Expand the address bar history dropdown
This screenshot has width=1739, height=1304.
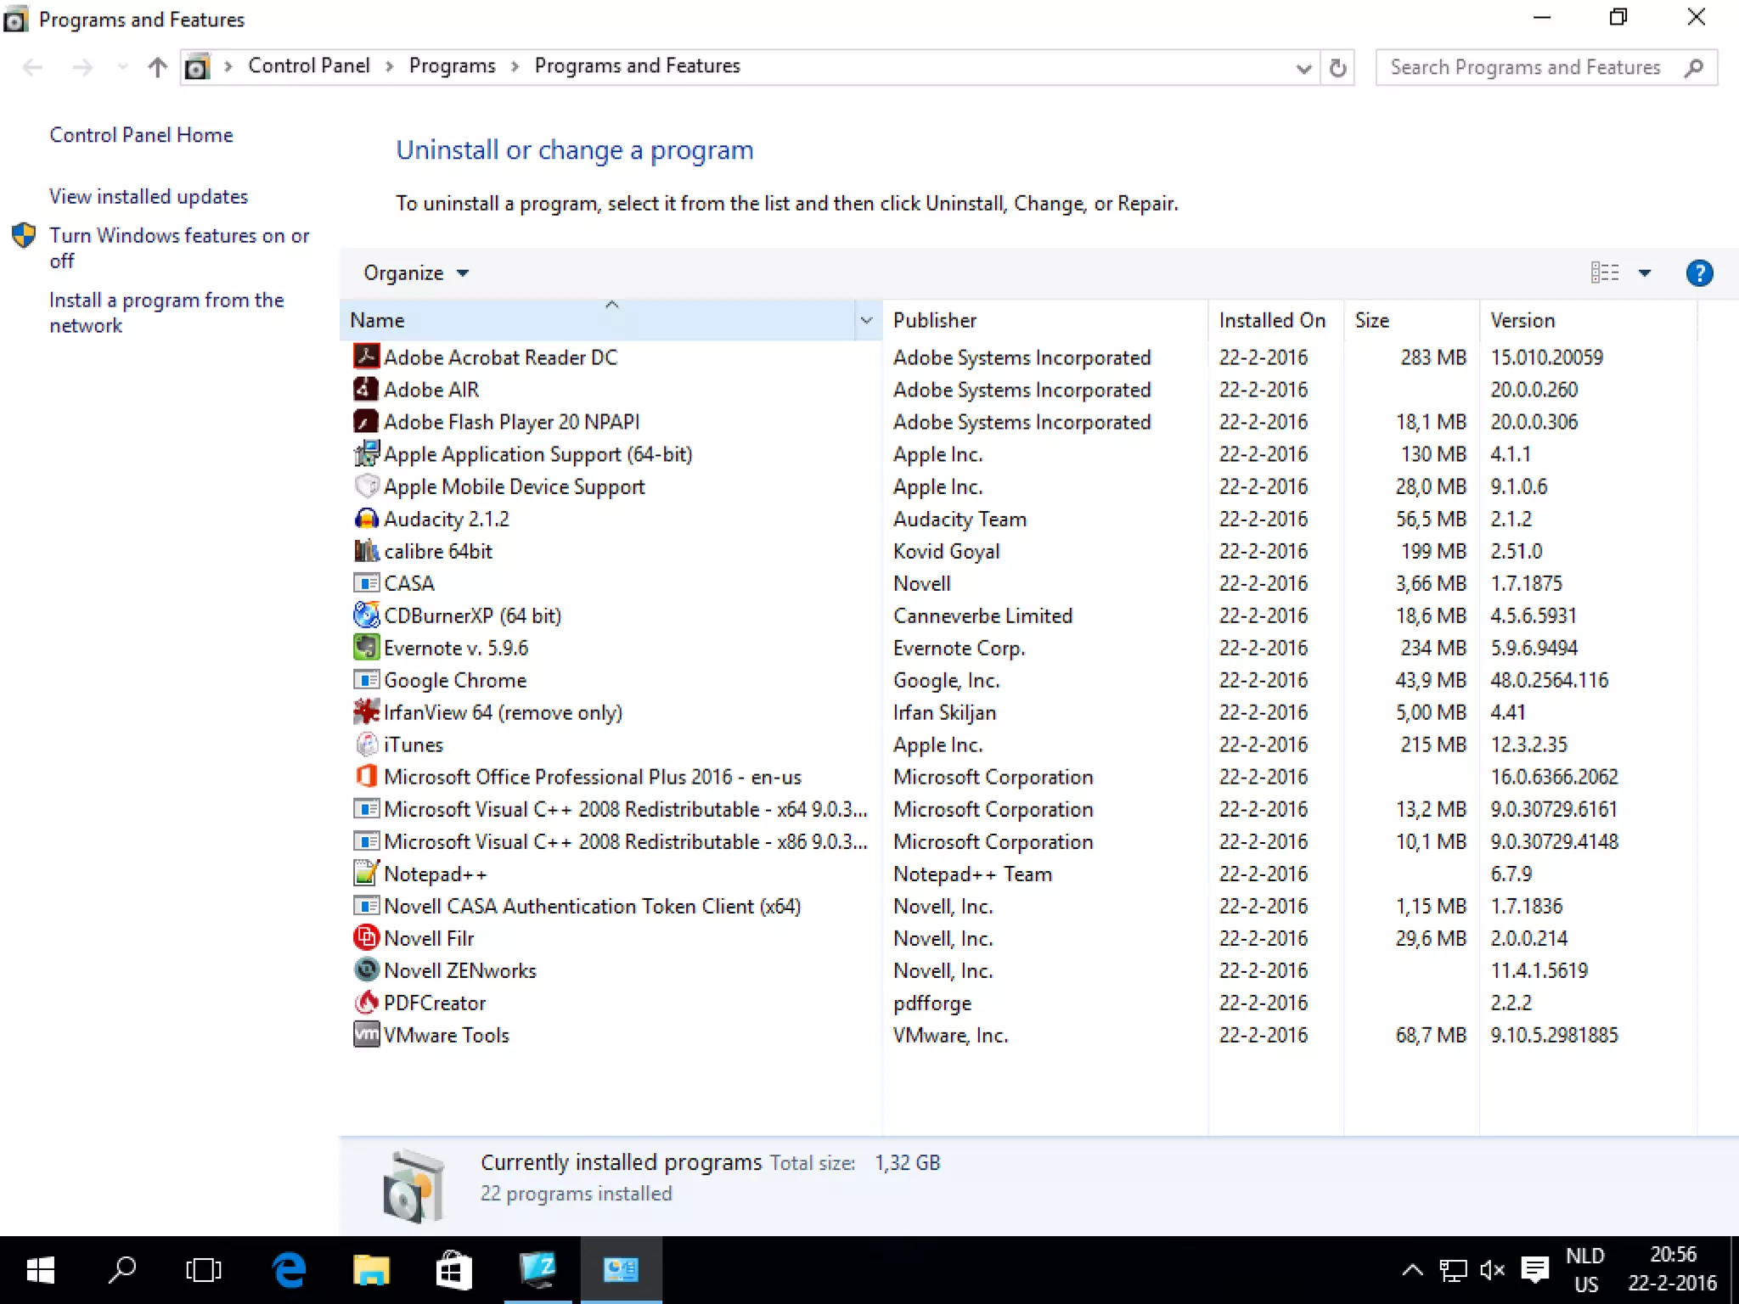coord(1303,68)
